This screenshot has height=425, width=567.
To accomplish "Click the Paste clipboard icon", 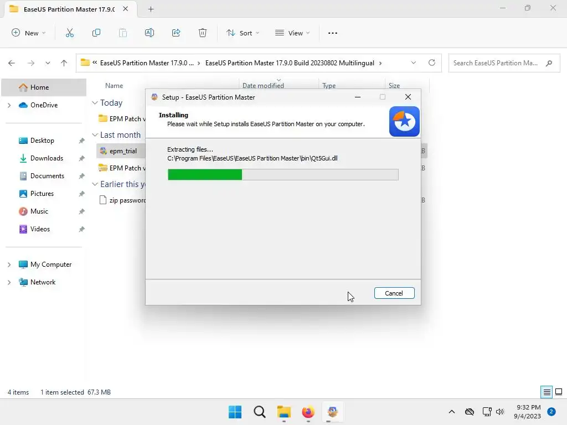I will 123,33.
